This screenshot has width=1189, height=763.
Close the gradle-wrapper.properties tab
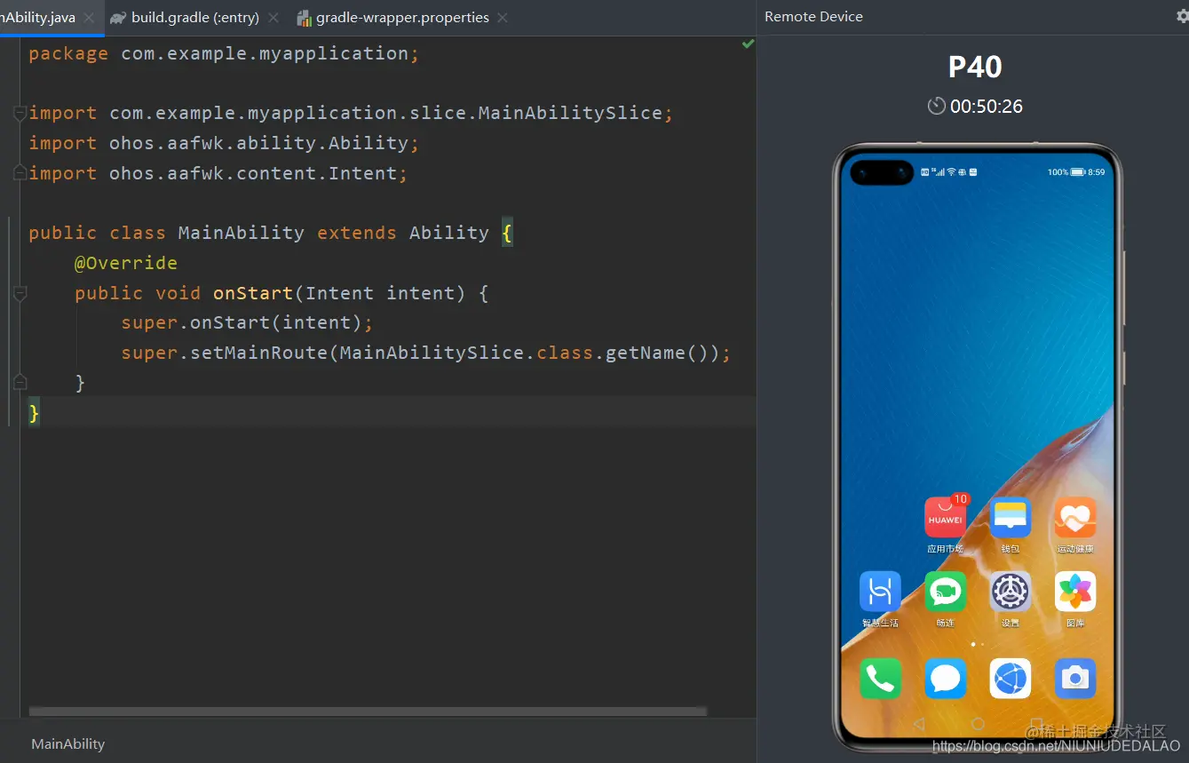point(503,18)
